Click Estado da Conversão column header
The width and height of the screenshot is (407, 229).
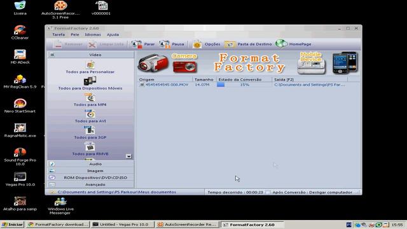pyautogui.click(x=244, y=80)
